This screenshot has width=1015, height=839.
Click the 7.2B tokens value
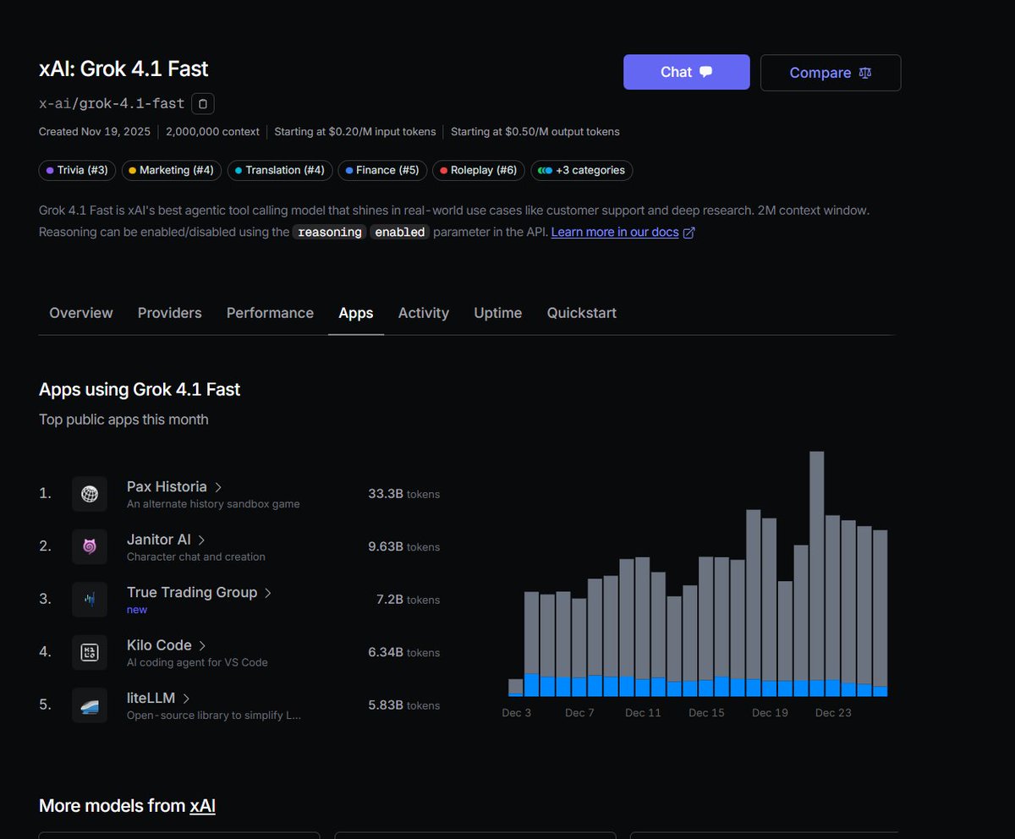click(408, 600)
